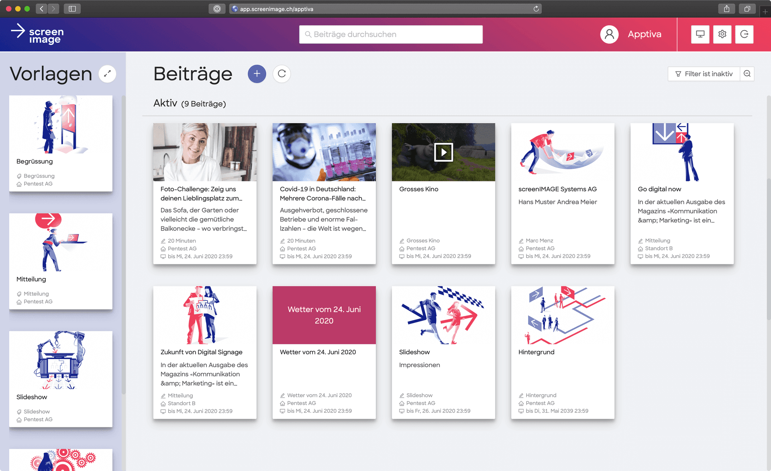Image resolution: width=771 pixels, height=471 pixels.
Task: Open settings gear icon in header
Action: [722, 34]
